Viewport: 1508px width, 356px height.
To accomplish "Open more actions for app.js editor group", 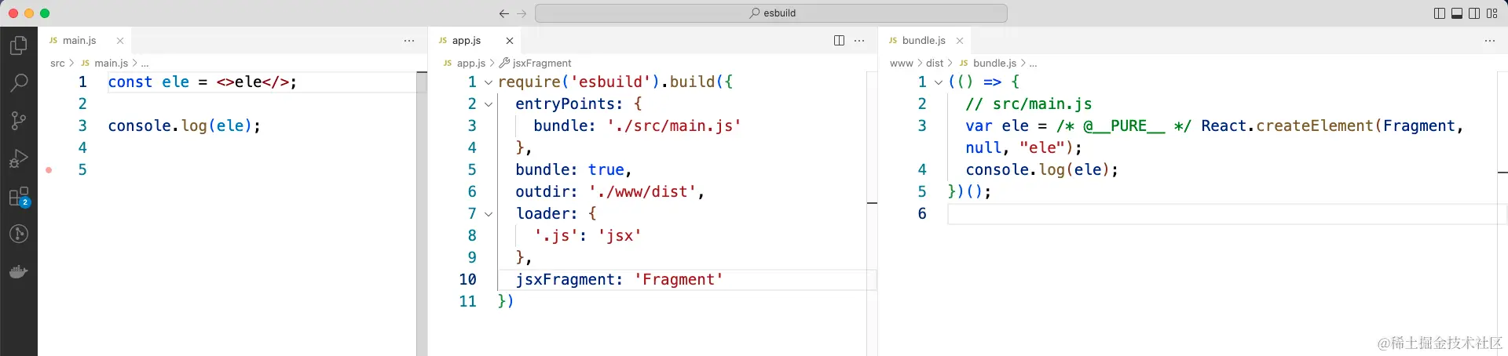I will coord(859,41).
